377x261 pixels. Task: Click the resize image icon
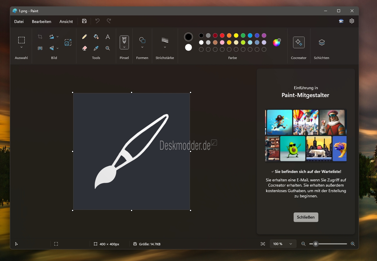68,42
